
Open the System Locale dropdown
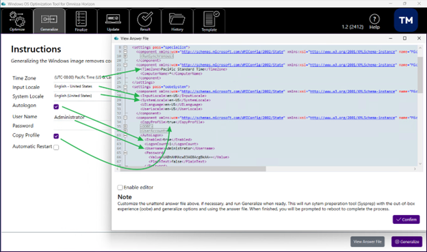pos(83,96)
